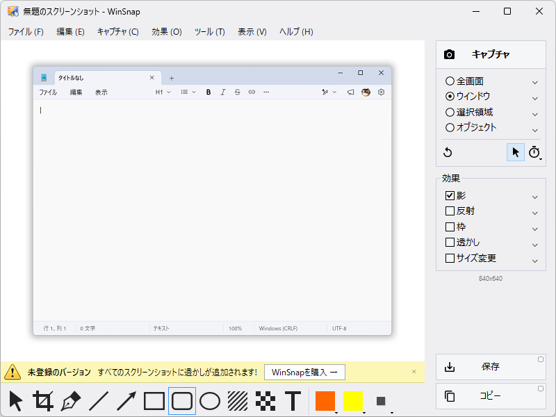
Task: Click the 840x640 image size label
Action: 491,279
